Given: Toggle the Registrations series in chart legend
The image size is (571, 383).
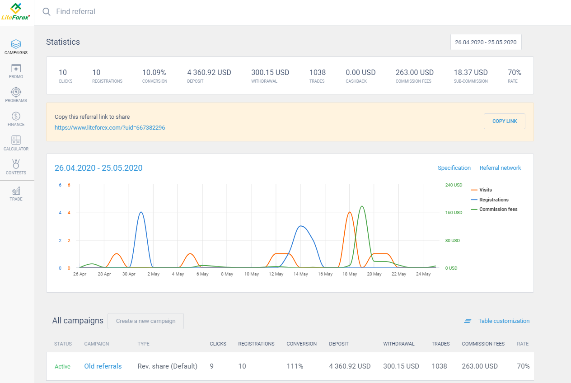Looking at the screenshot, I should click(x=493, y=200).
